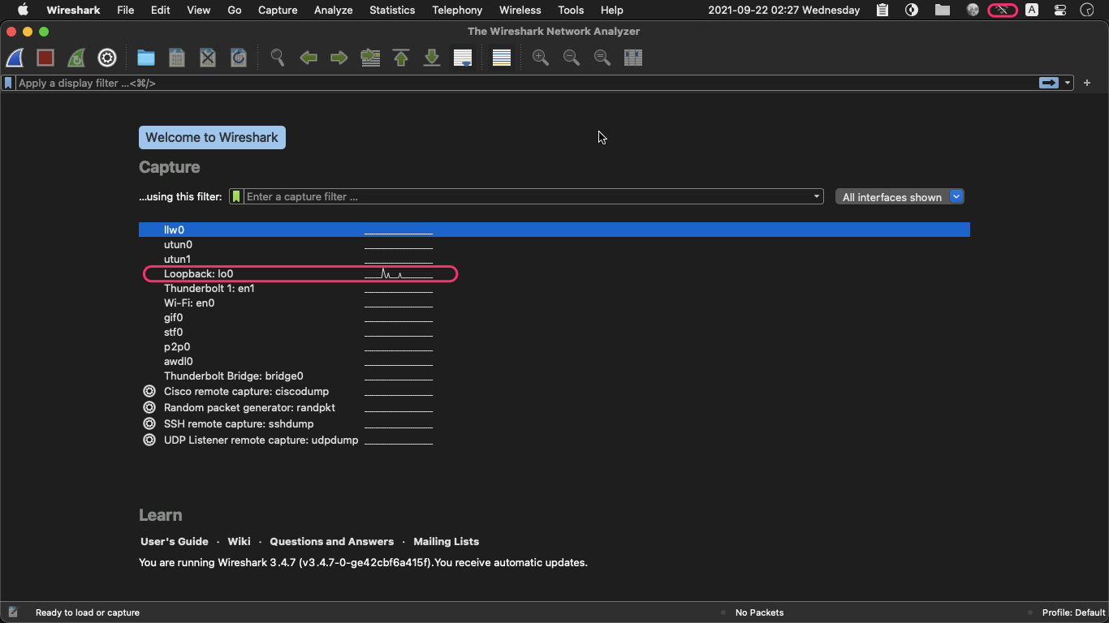Start capturing packets with shark fin icon
Image resolution: width=1109 pixels, height=623 pixels.
coord(15,58)
